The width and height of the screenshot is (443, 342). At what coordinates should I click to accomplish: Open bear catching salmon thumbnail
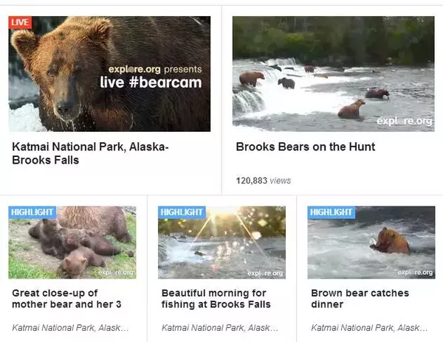(x=371, y=242)
